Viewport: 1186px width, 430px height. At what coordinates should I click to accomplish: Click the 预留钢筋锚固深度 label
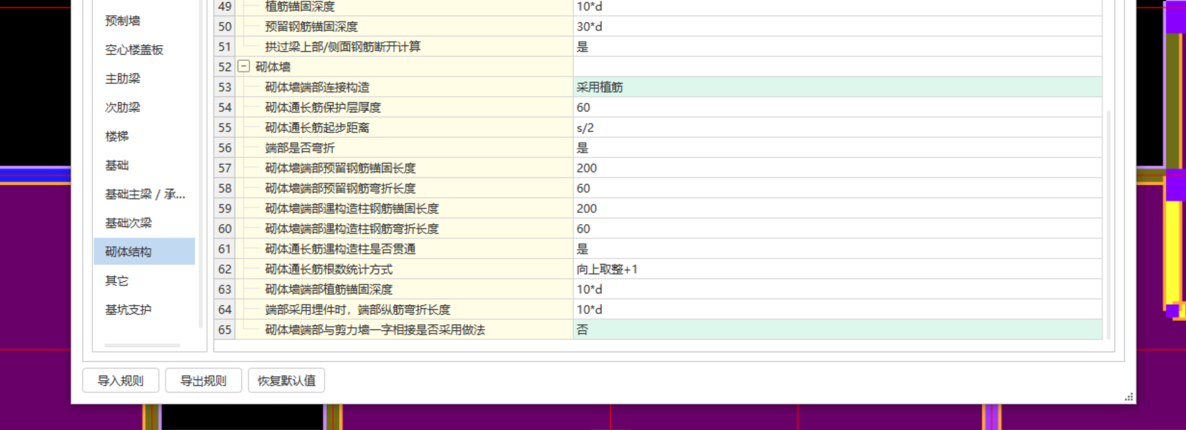(312, 26)
